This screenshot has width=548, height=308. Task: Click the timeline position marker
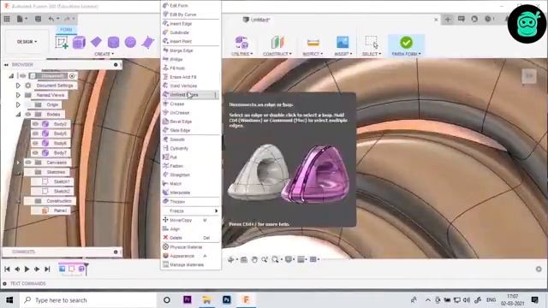point(86,269)
